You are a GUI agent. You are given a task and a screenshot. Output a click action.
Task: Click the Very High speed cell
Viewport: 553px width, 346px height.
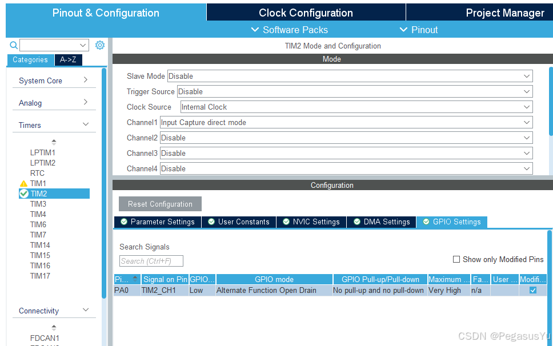click(x=449, y=290)
